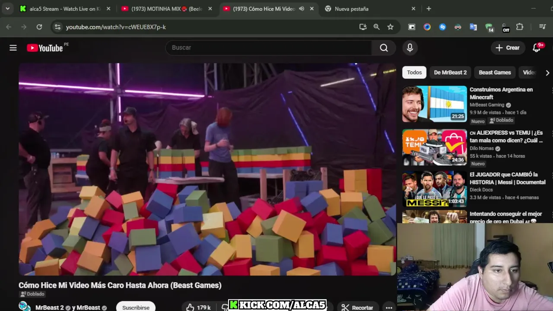This screenshot has height=311, width=553.
Task: Close the Nueva pestaña tab
Action: click(x=413, y=9)
